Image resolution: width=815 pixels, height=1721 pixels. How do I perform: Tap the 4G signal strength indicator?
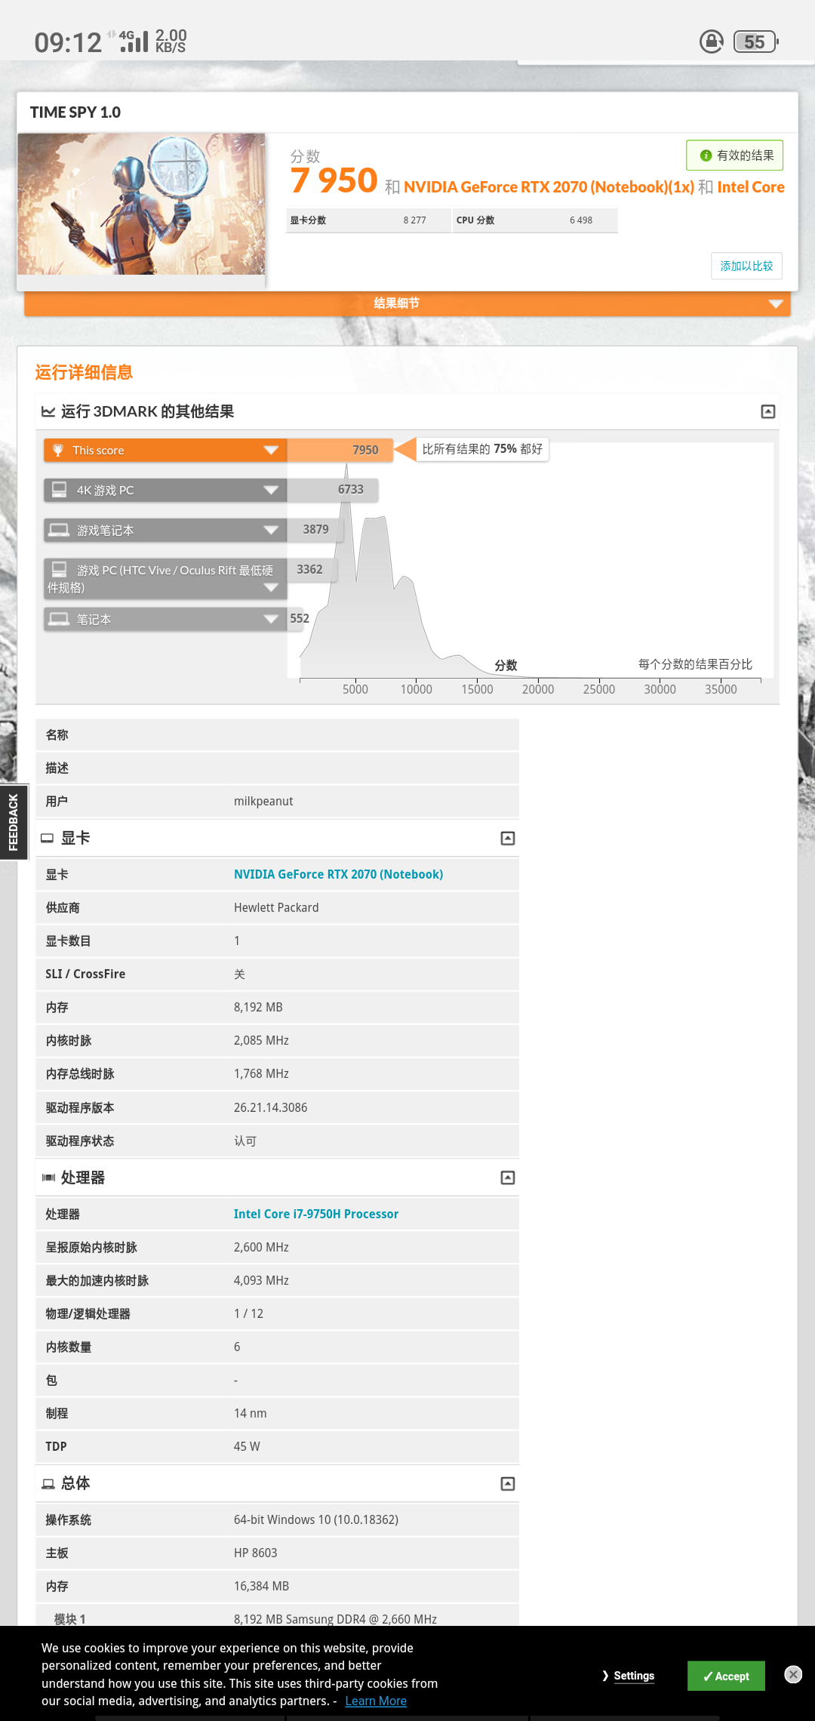[x=133, y=42]
